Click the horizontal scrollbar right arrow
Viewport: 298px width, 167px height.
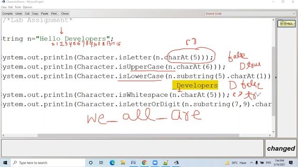[270, 135]
